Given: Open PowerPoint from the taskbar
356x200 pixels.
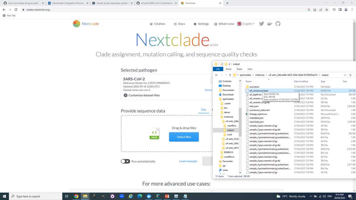Looking at the screenshot, I should tap(167, 196).
